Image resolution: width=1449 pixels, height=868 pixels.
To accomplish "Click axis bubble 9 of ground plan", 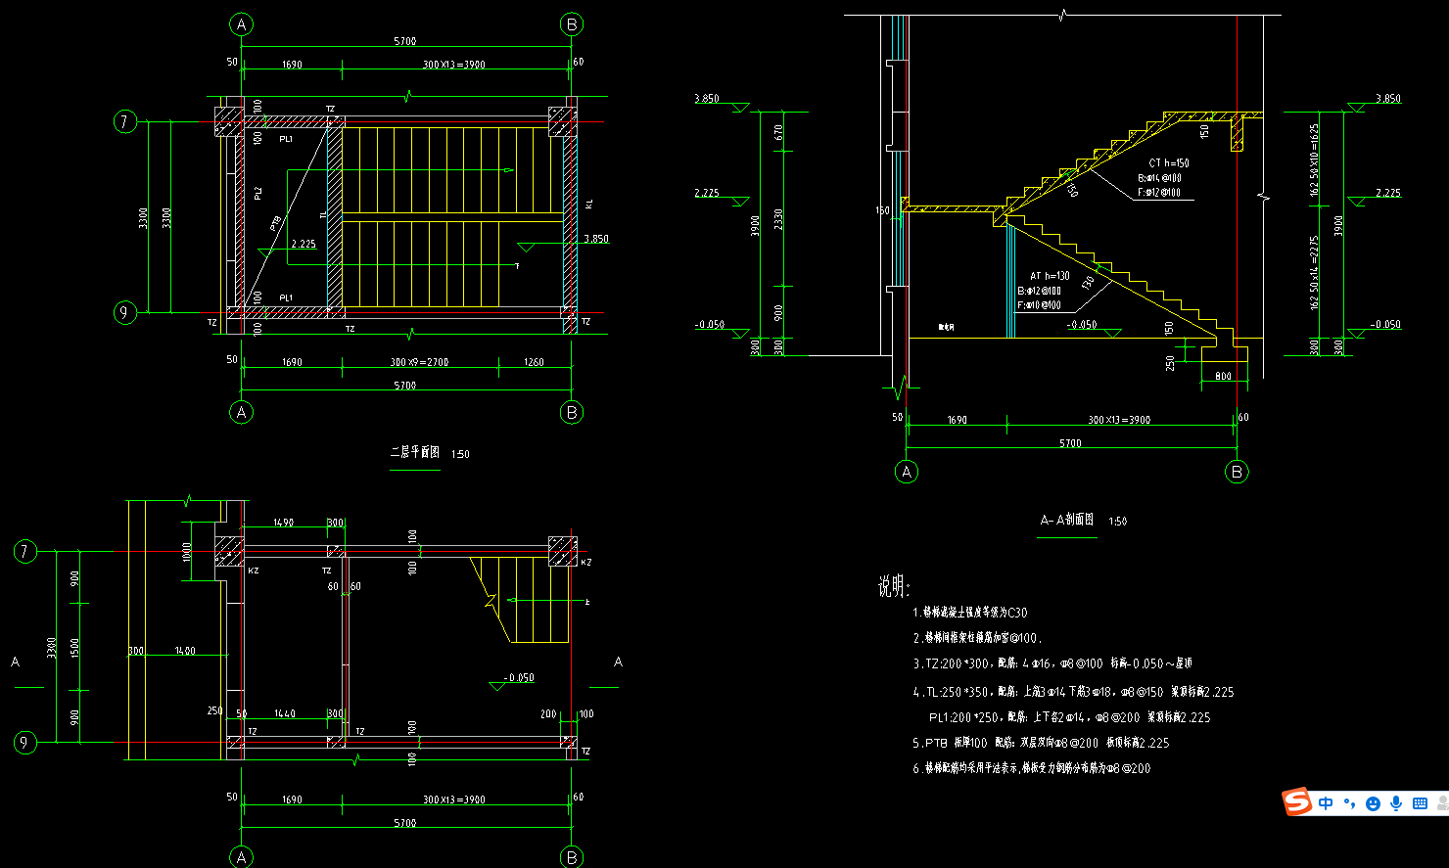I will [25, 743].
